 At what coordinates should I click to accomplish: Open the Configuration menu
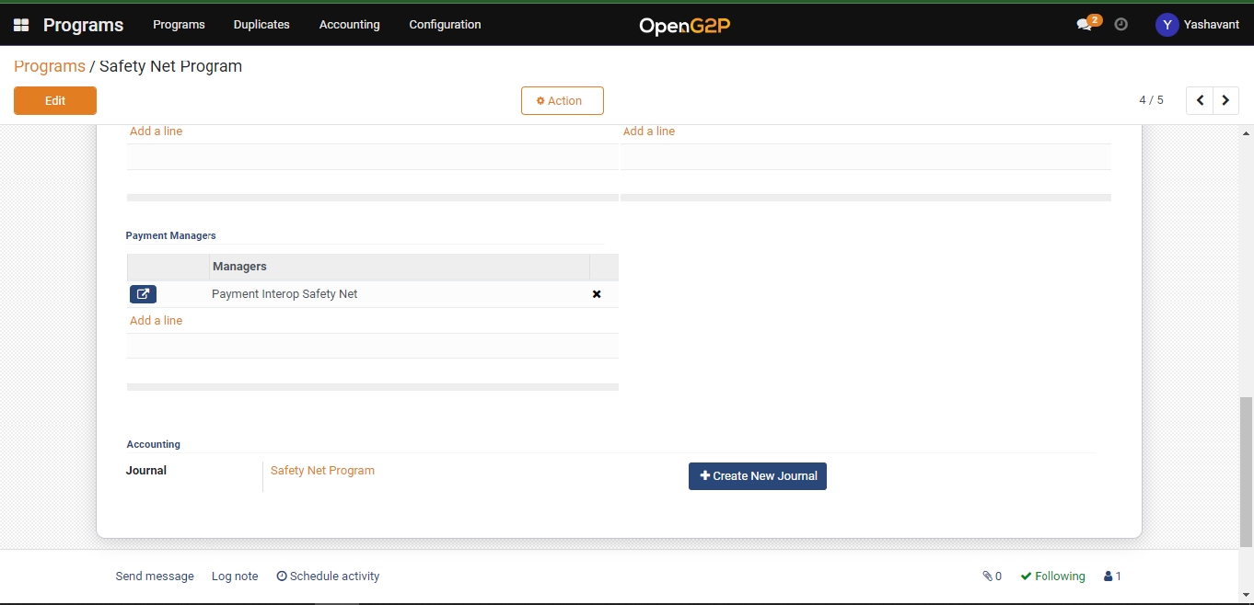pos(445,25)
